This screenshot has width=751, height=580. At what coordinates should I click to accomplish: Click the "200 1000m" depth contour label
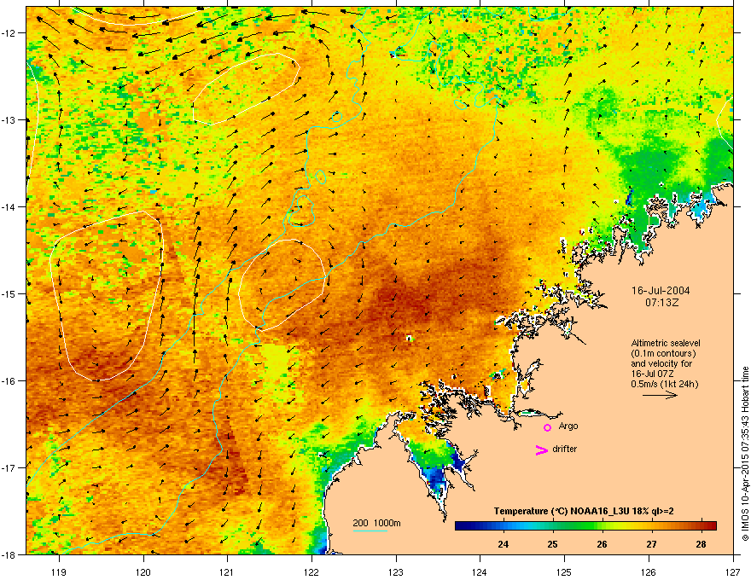(x=377, y=523)
